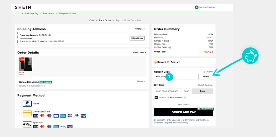Expand the Reduction amount dropdown
276x137 pixels.
212,38
